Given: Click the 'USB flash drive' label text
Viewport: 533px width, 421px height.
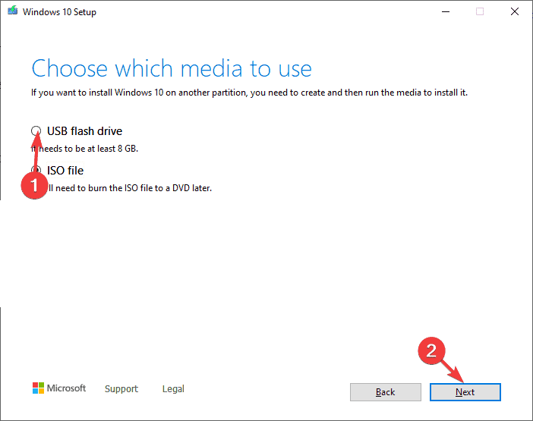Looking at the screenshot, I should point(84,131).
